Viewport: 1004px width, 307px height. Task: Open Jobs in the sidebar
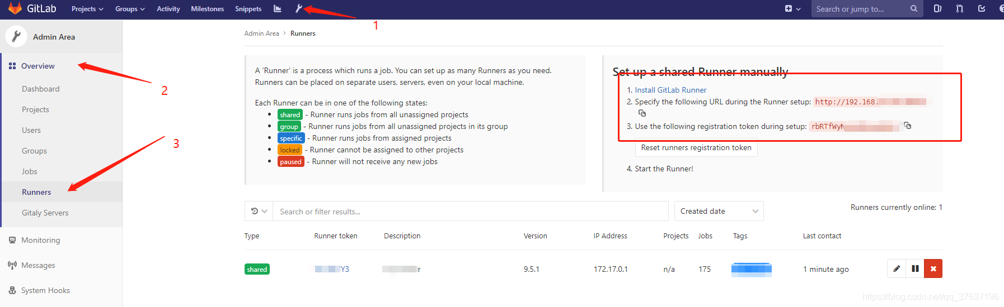click(x=30, y=171)
